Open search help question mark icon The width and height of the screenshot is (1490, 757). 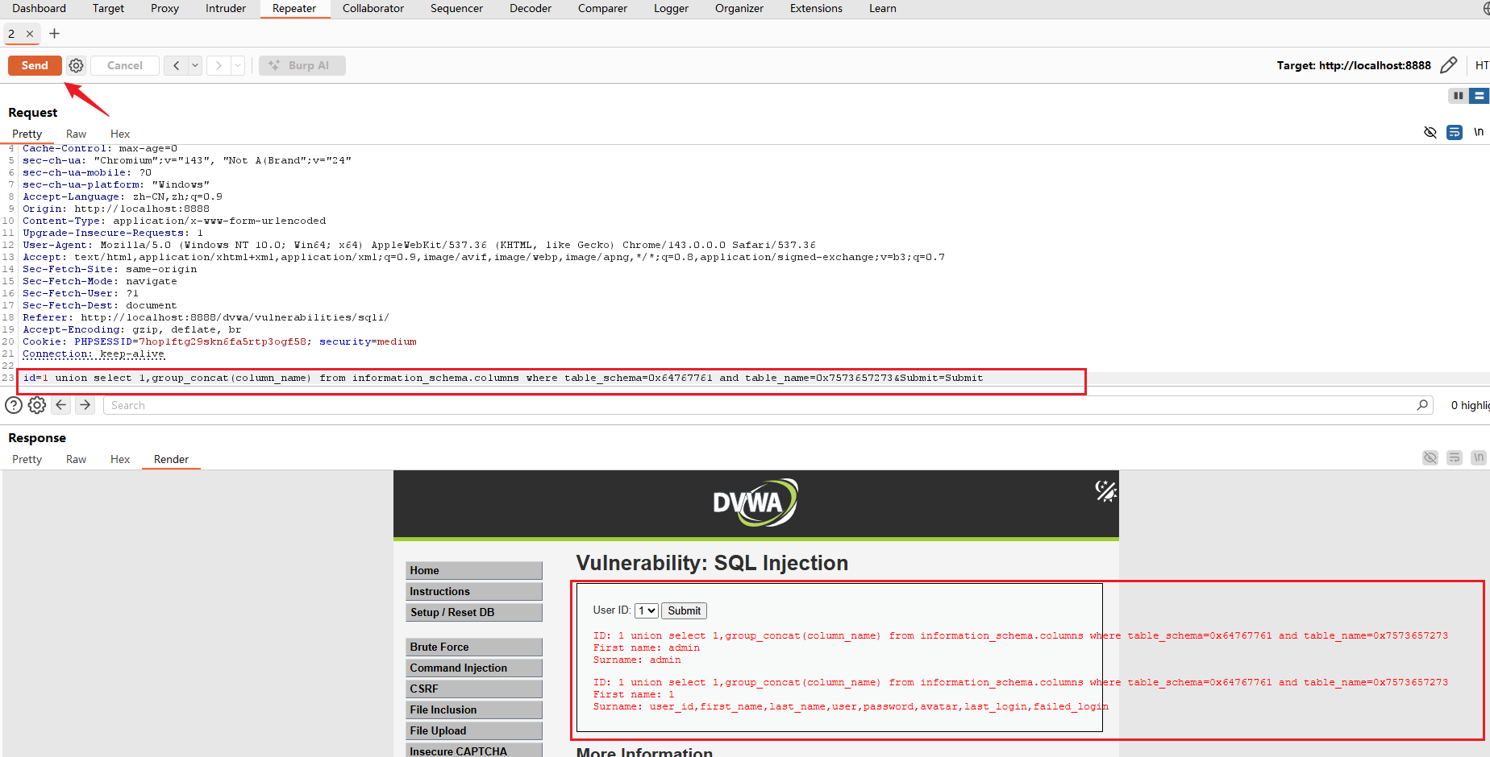point(14,405)
